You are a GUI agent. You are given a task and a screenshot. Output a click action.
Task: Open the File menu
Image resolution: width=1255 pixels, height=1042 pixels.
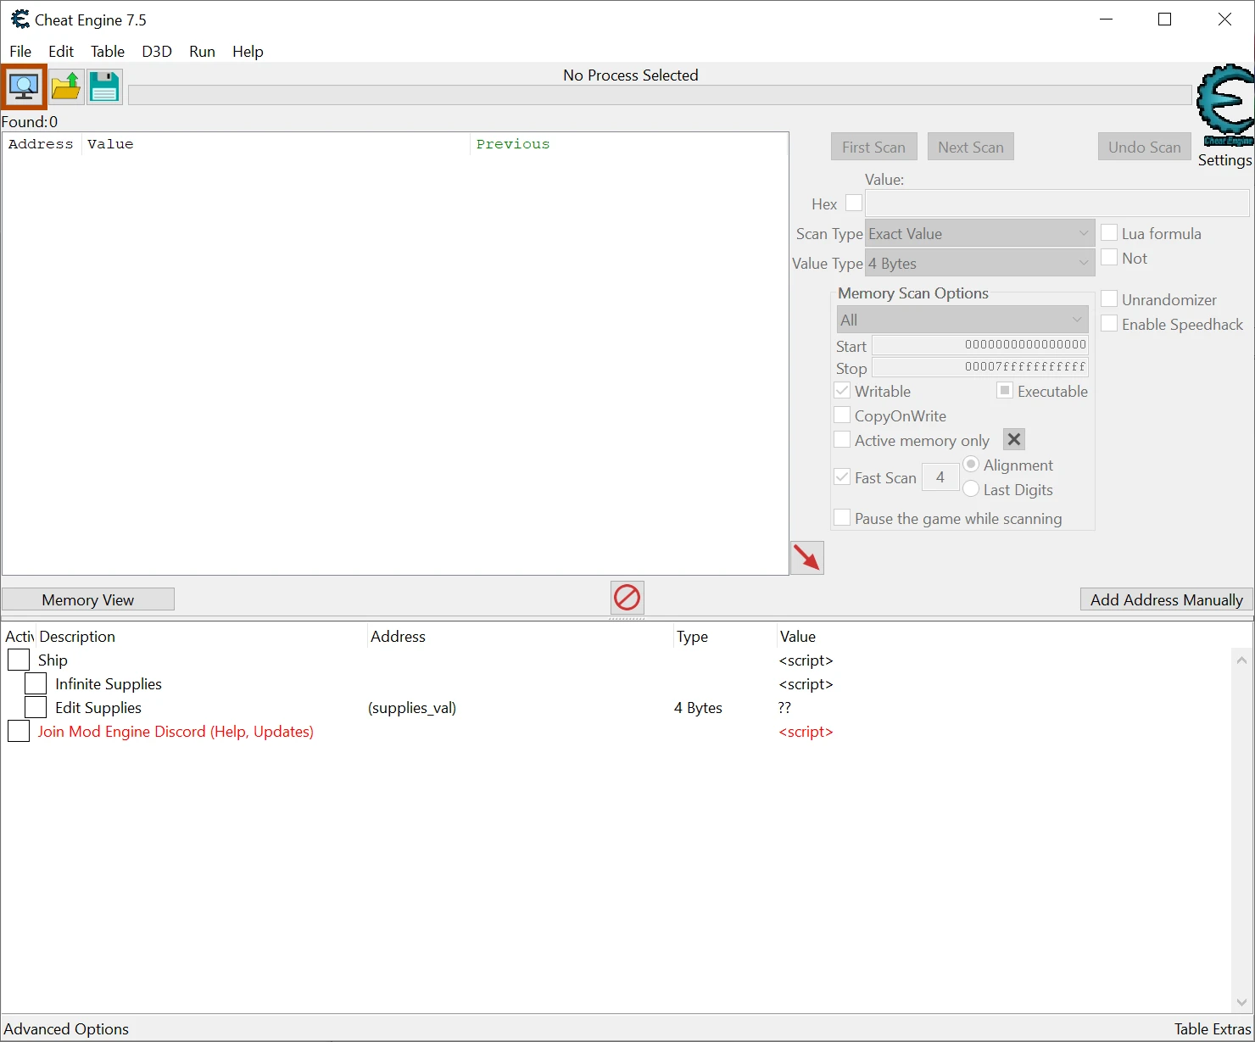point(20,52)
